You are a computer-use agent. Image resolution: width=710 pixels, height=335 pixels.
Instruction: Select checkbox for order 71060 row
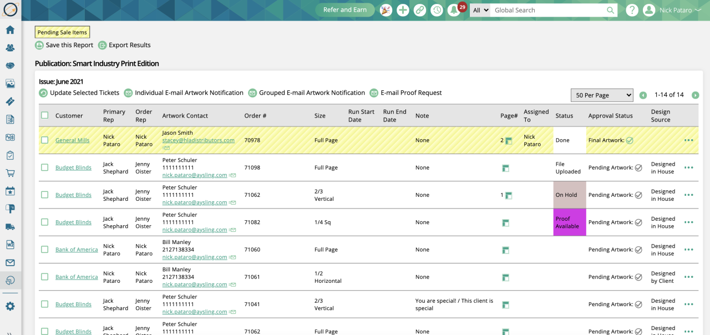coord(45,250)
